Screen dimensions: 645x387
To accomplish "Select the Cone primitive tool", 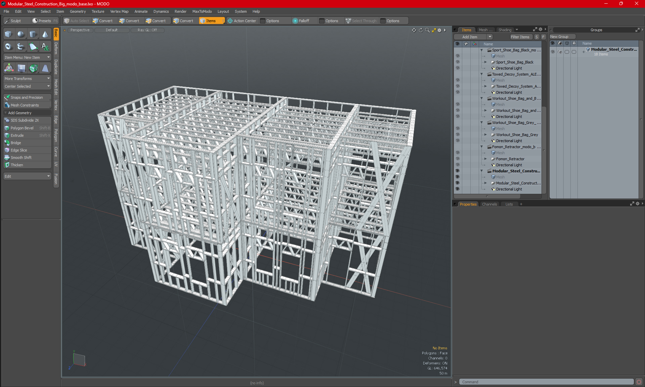I will click(x=45, y=34).
